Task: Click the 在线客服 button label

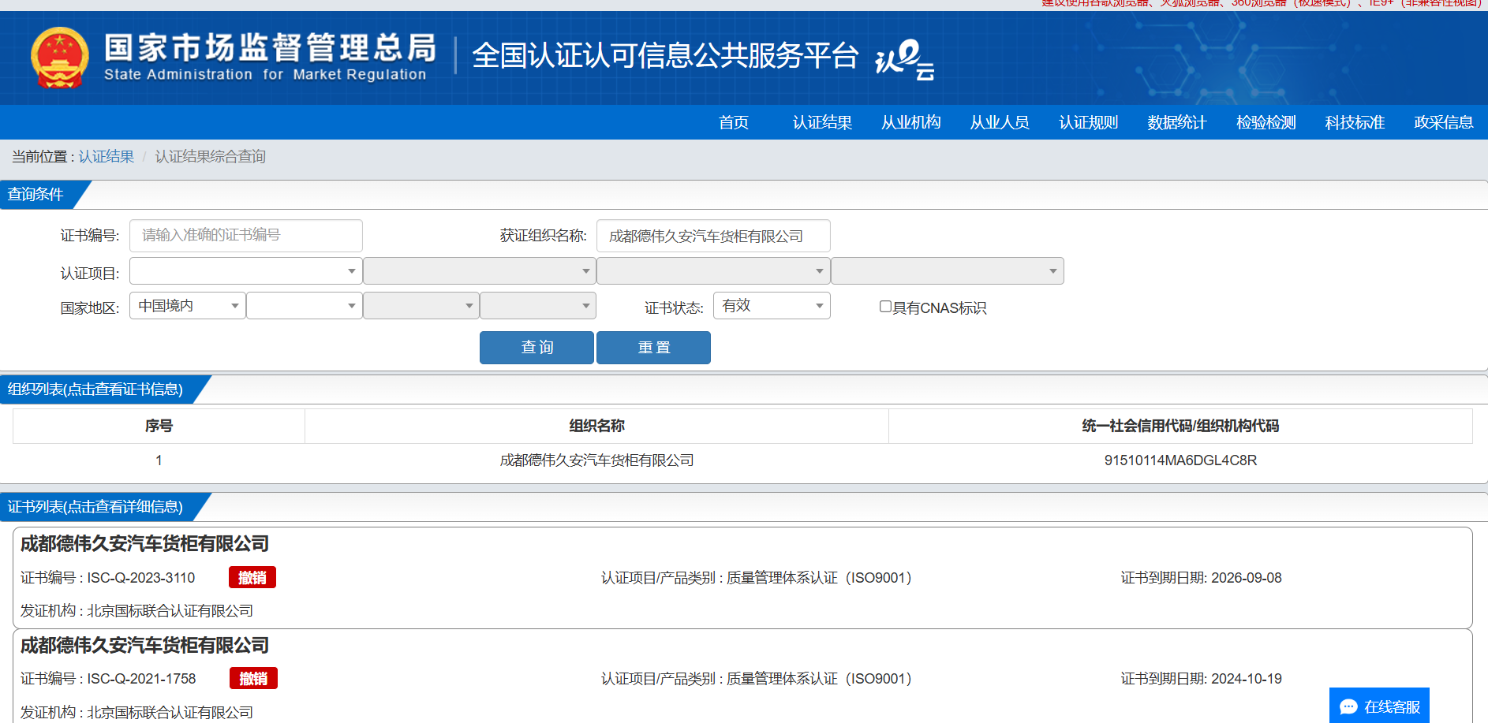Action: [x=1392, y=707]
